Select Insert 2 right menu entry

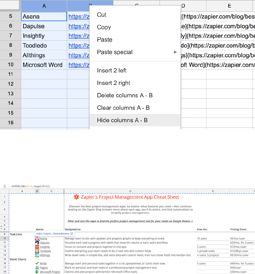[135, 83]
